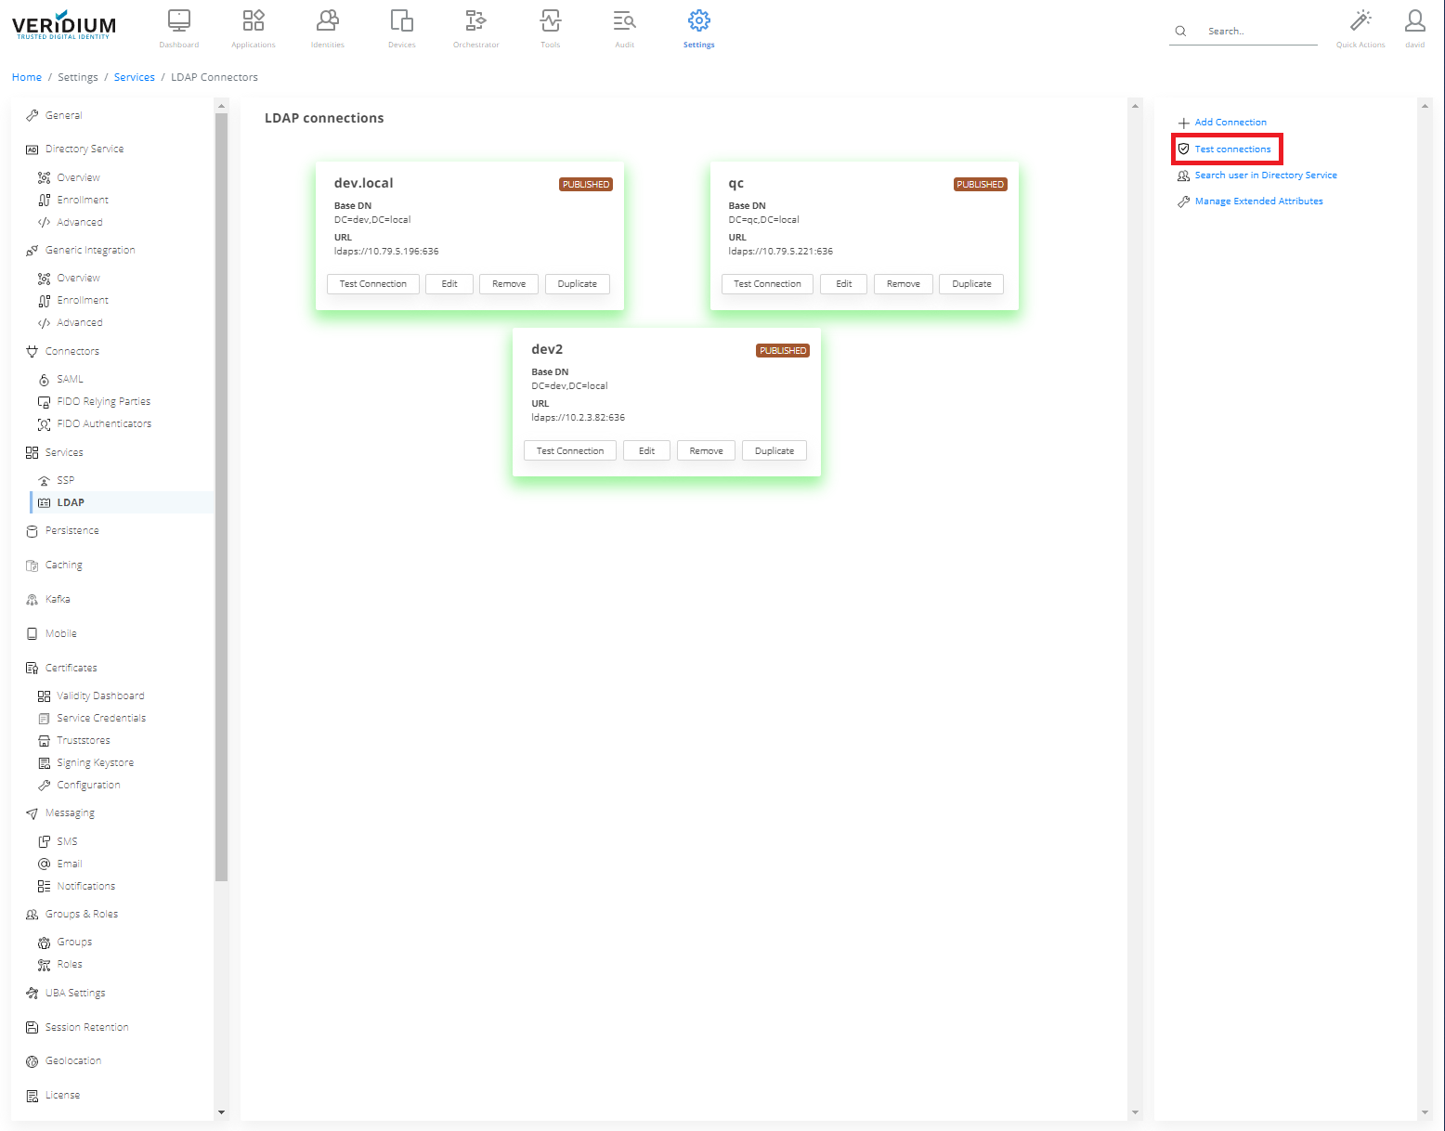The height and width of the screenshot is (1131, 1445).
Task: Open the Devices navigation icon
Action: coord(401,21)
